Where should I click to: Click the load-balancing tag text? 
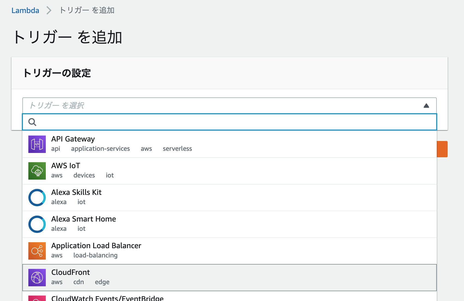pos(95,255)
